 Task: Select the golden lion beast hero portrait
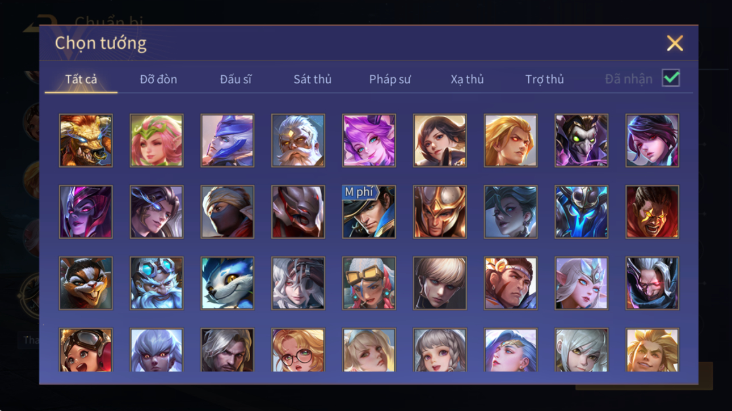pyautogui.click(x=86, y=141)
